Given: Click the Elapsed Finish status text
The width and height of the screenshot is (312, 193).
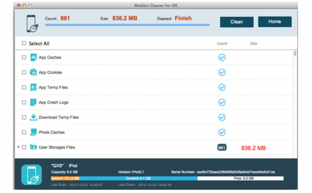Looking at the screenshot, I should [183, 18].
